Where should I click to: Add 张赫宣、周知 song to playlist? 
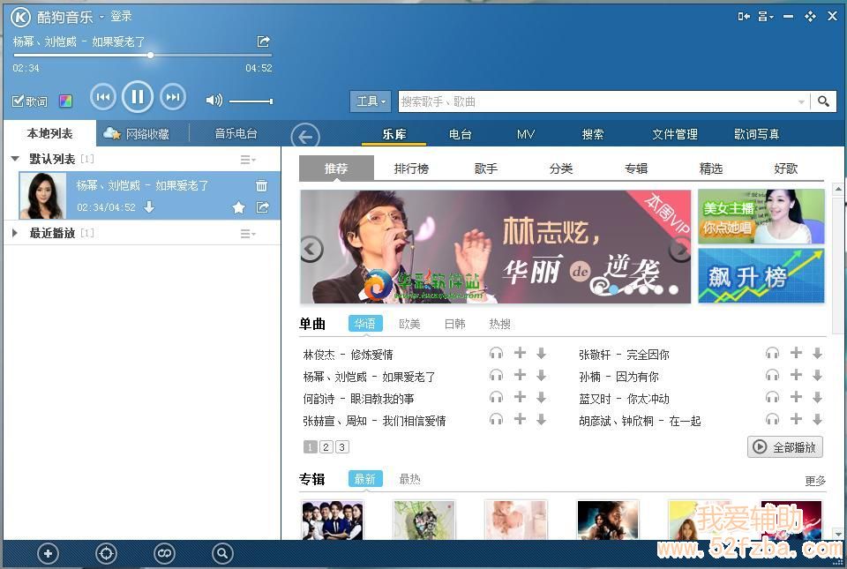pyautogui.click(x=520, y=419)
